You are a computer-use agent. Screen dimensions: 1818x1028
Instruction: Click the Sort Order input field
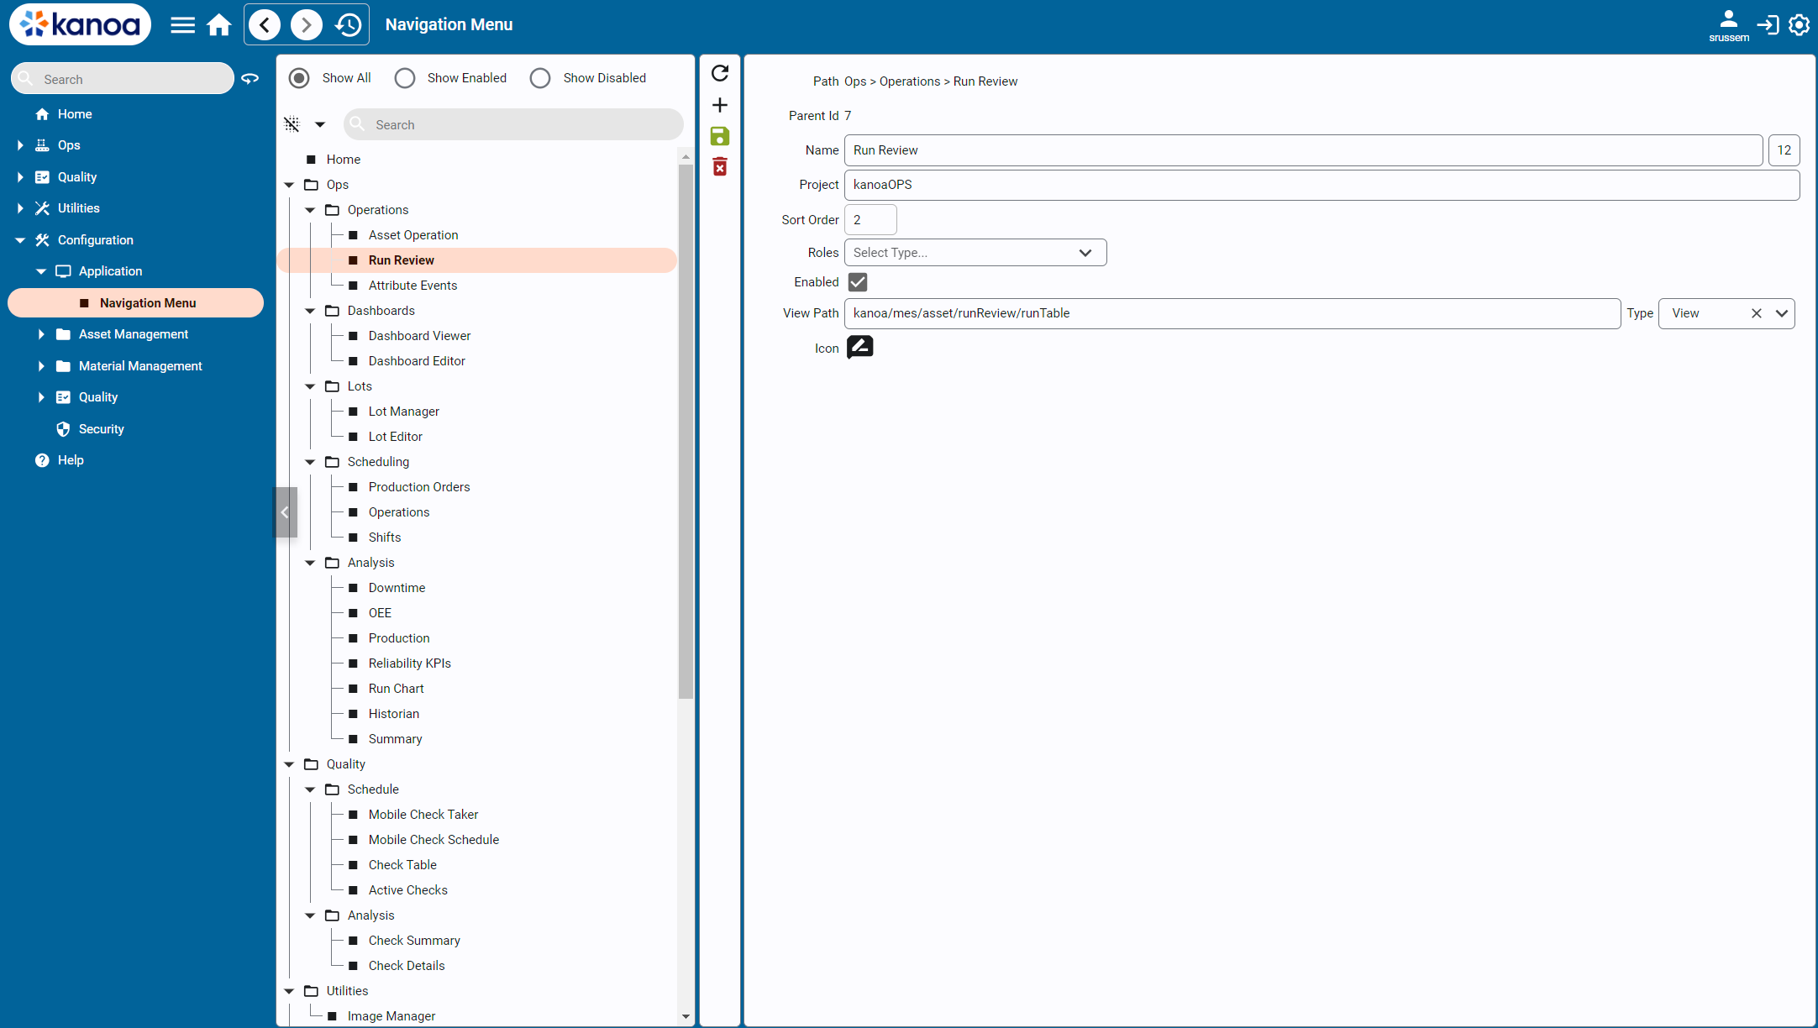[870, 218]
